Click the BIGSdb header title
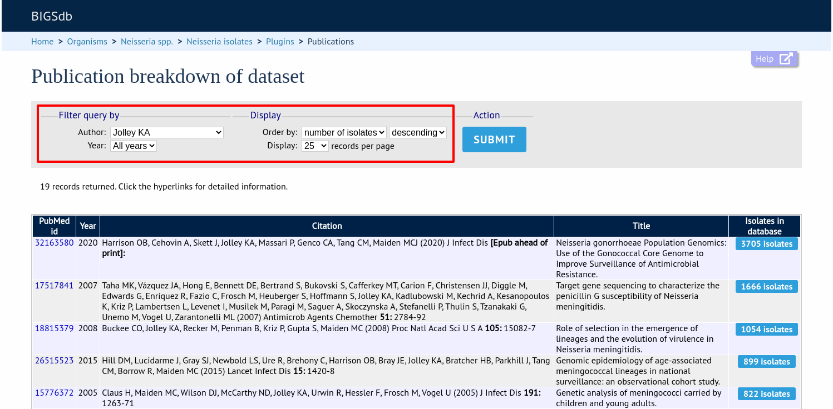833x409 pixels. [52, 16]
